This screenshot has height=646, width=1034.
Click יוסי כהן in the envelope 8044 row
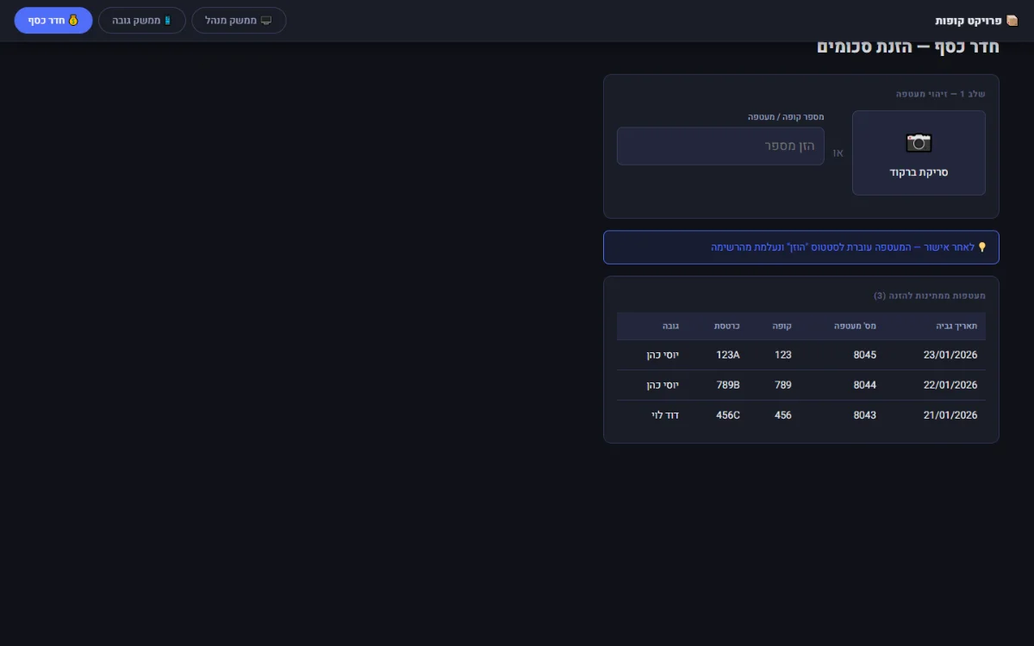coord(663,385)
